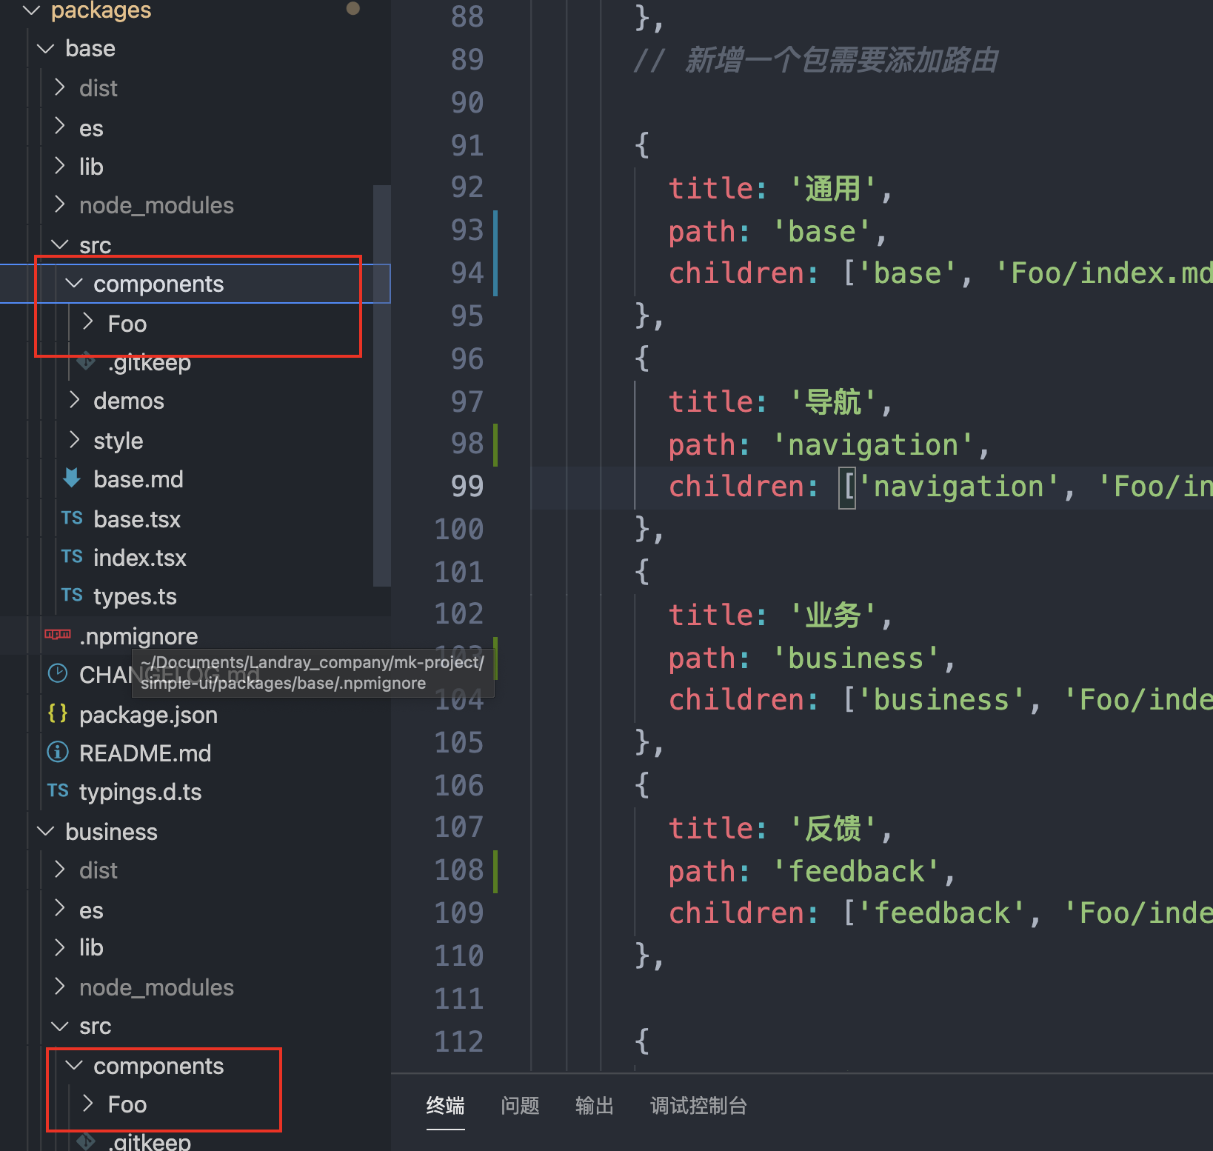Expand the dist folder under base

tap(60, 88)
